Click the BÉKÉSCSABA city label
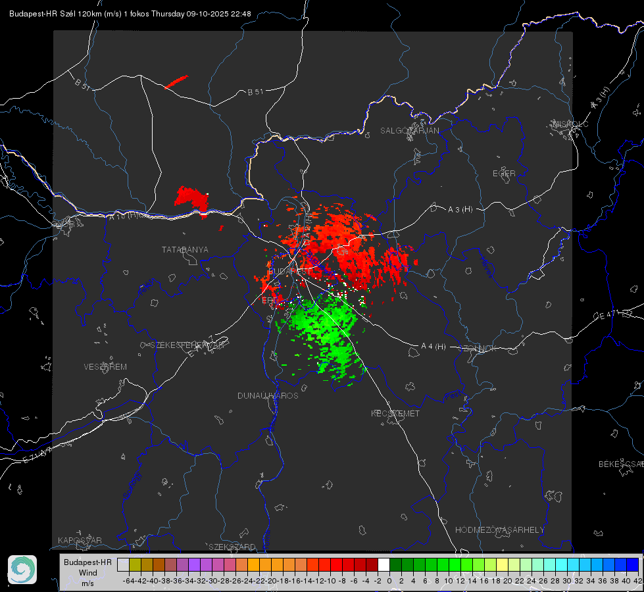This screenshot has width=644, height=592. 621,464
